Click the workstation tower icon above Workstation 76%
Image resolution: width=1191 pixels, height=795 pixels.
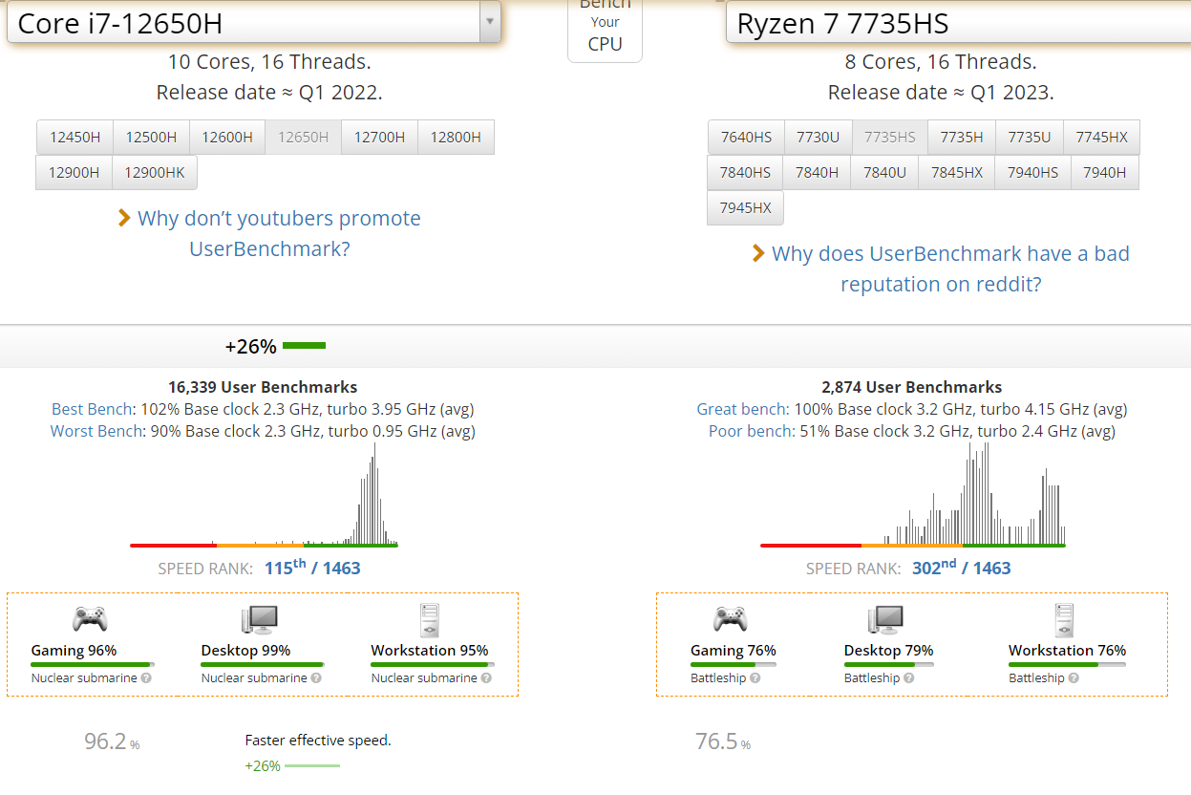pos(1064,620)
